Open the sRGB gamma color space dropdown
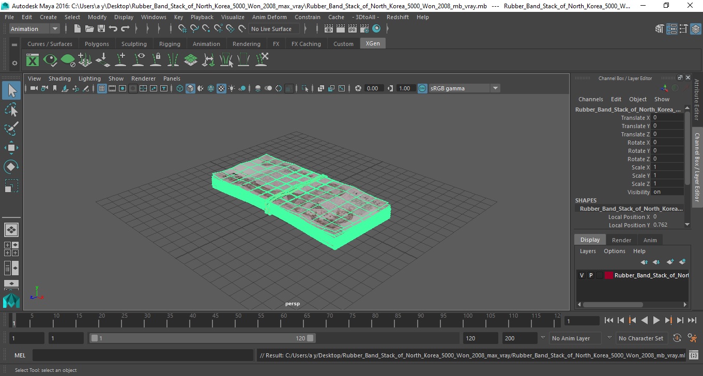Screen dimensions: 703x376 (464, 88)
